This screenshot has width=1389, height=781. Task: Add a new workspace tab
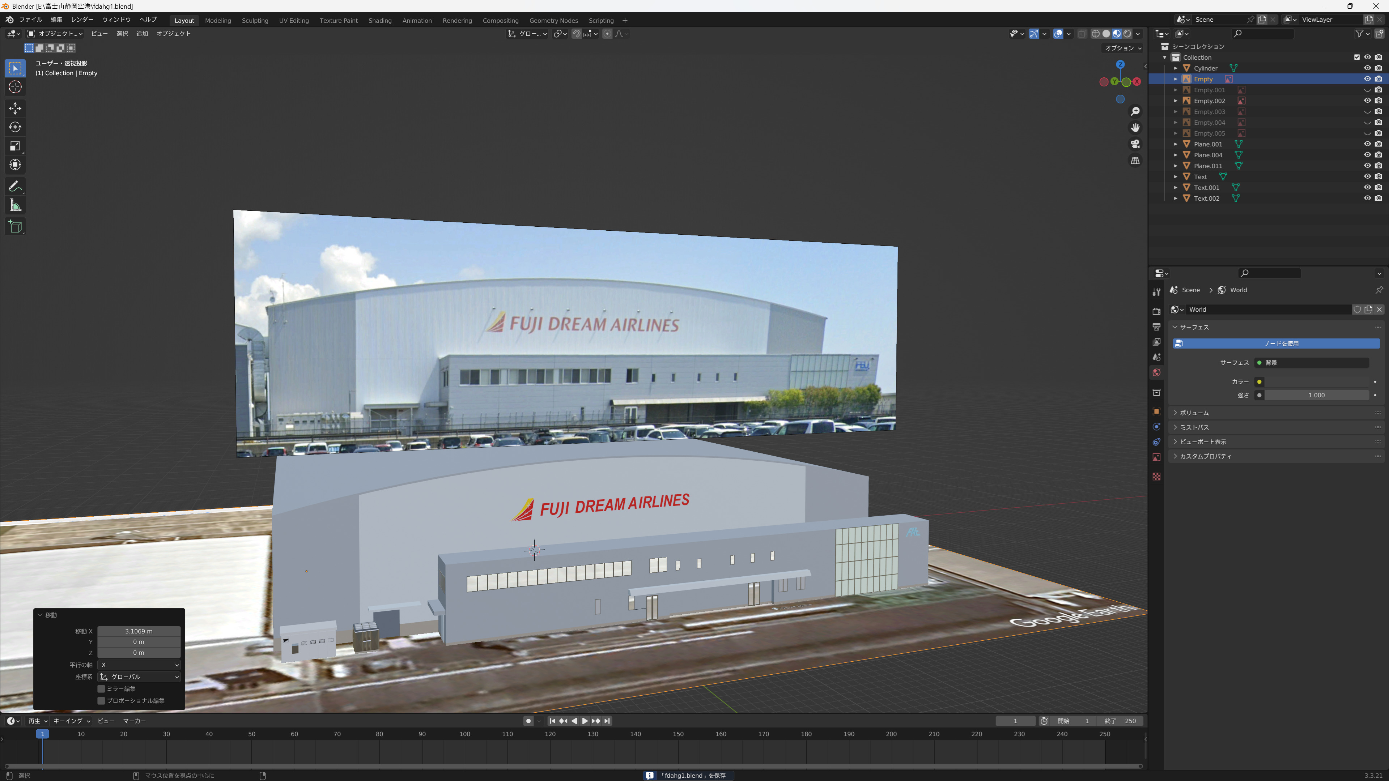(625, 21)
